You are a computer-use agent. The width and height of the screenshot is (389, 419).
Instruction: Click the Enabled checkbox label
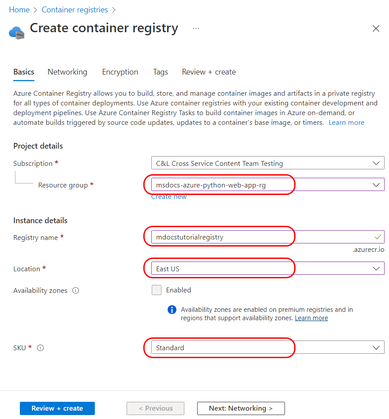[x=179, y=290]
